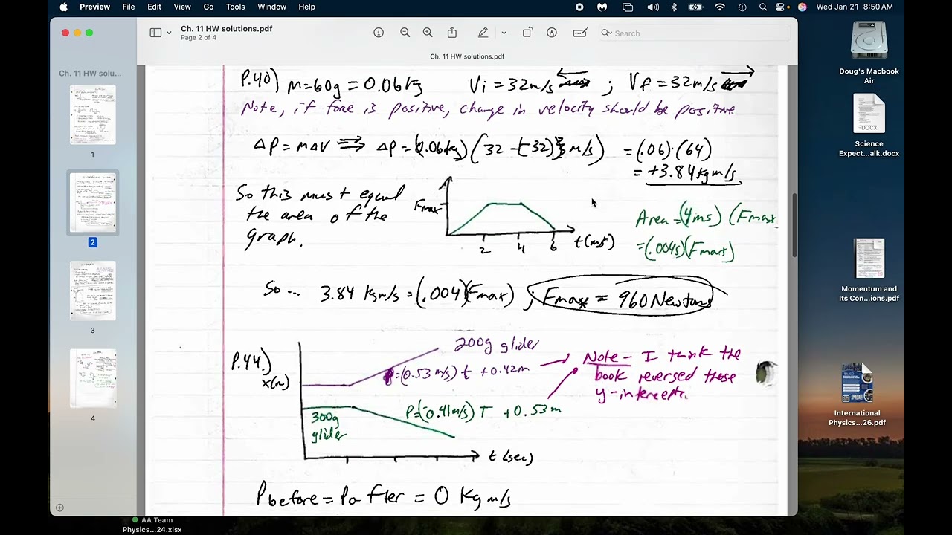
Task: Click the 'Ch. 11 HW solutions.pdf' window title
Action: click(x=226, y=28)
